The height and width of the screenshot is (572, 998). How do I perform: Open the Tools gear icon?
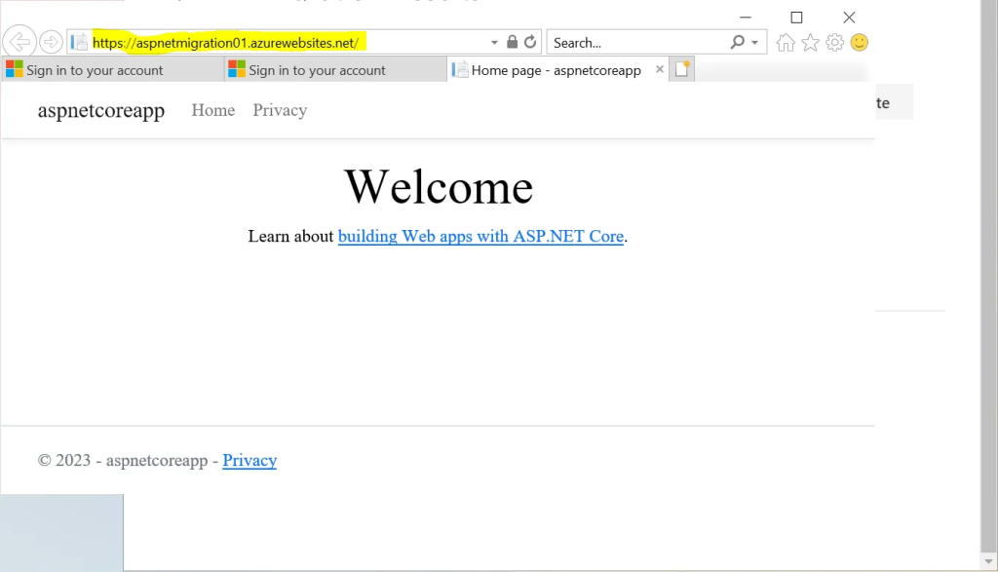click(x=834, y=42)
